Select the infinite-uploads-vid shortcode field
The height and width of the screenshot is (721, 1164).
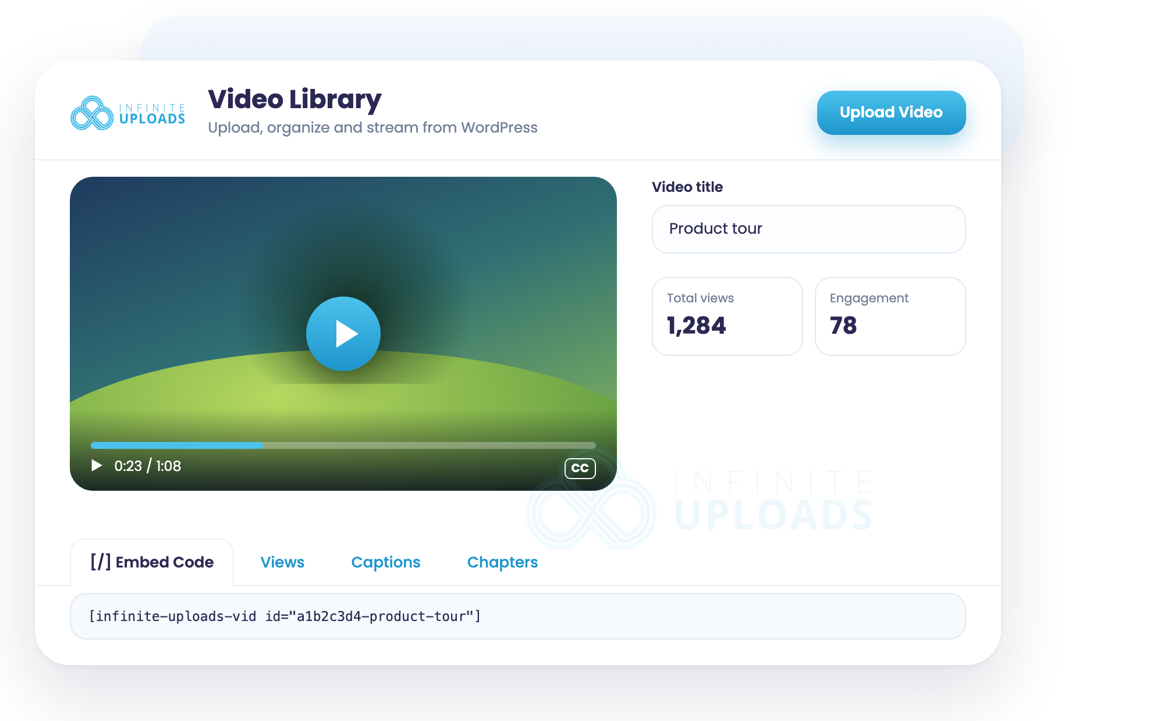(517, 616)
